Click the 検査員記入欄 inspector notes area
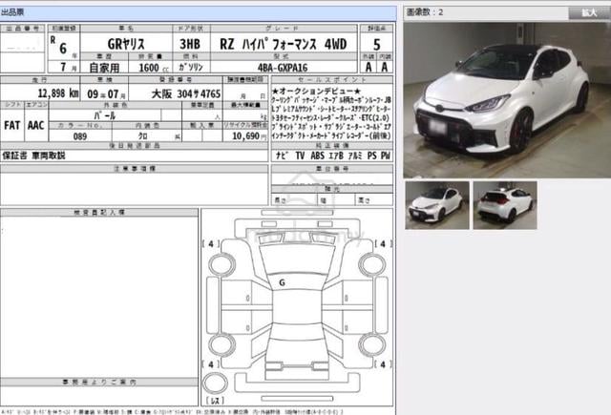The height and width of the screenshot is (415, 611). pos(99,297)
